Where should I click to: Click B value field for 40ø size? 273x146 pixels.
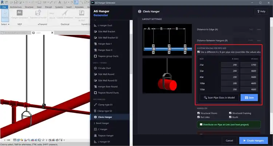249,77
